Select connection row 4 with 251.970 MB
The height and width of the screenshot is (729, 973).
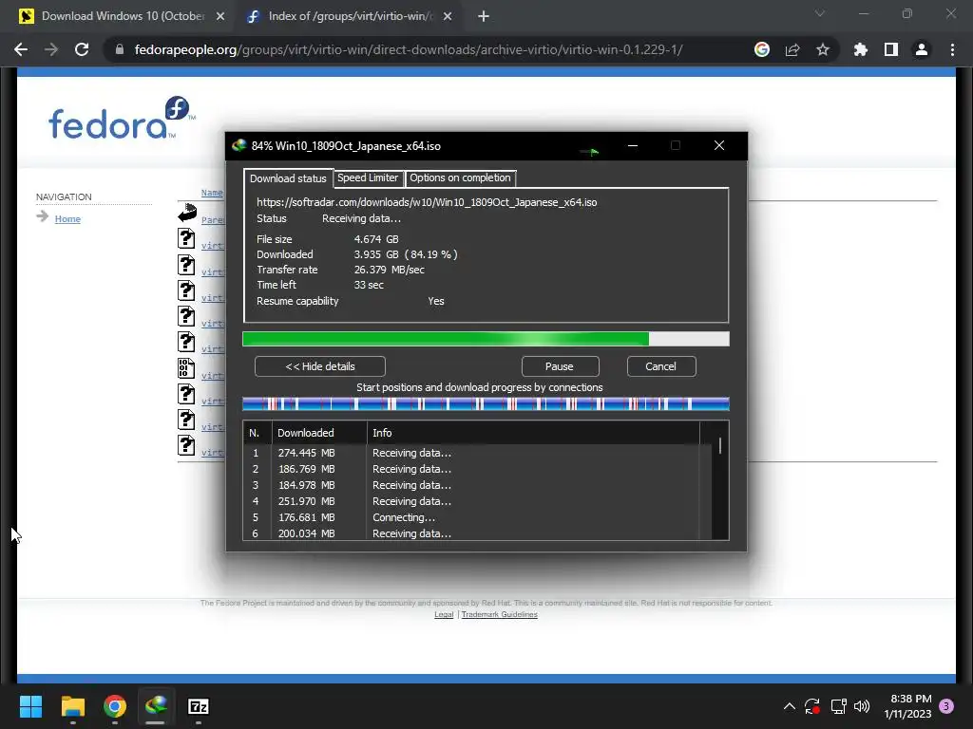(477, 501)
